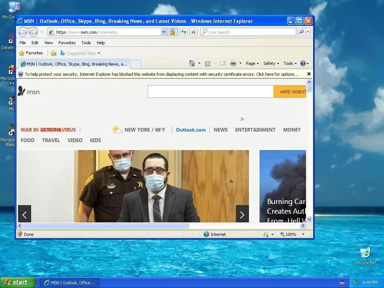Click the browser Forward arrow button

(33, 32)
